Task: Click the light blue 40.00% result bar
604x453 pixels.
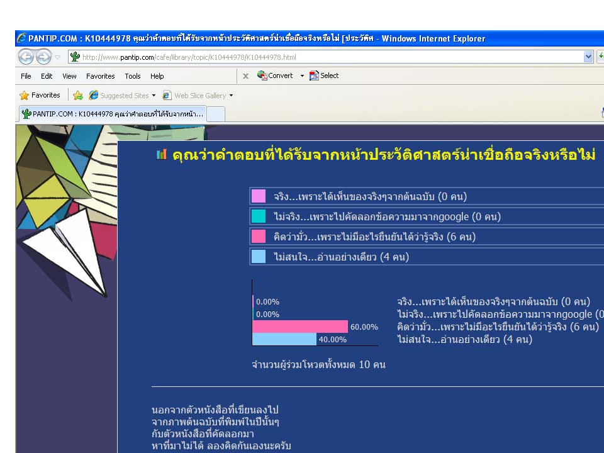Action: (x=284, y=339)
